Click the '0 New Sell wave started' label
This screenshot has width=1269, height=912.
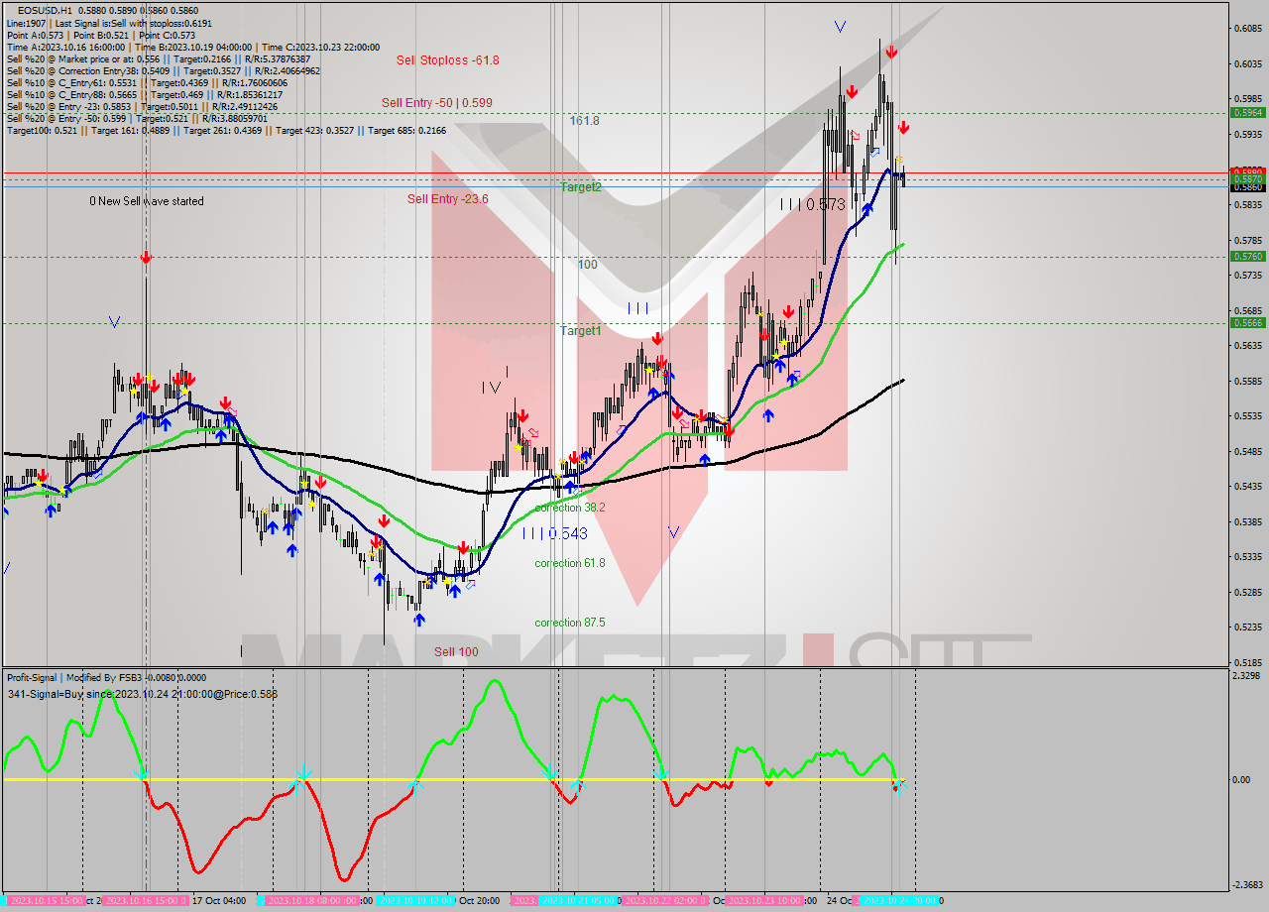coord(144,200)
